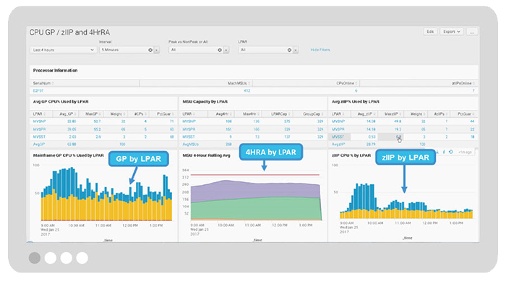Clear the Peak vs NonPeak filter
This screenshot has height=284, width=506.
(220, 50)
